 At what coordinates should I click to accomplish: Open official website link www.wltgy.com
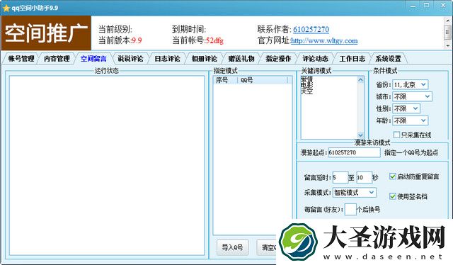324,41
